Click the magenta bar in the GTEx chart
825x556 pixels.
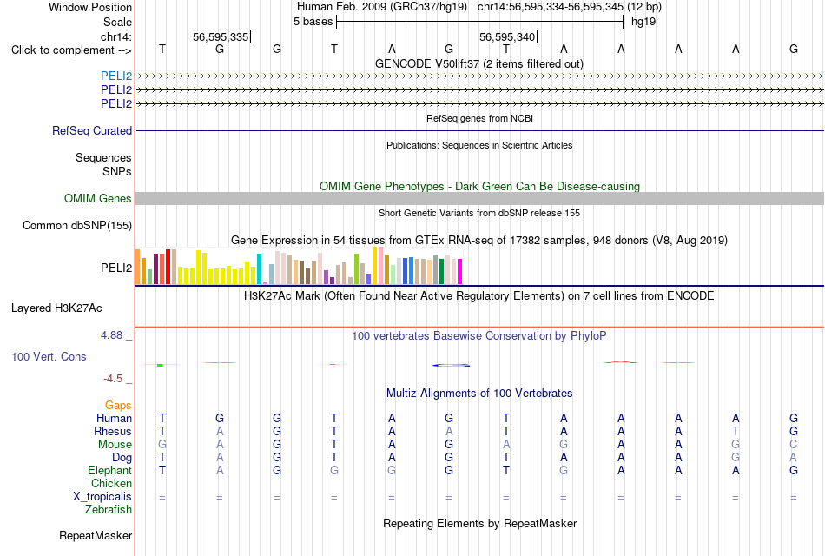[460, 272]
